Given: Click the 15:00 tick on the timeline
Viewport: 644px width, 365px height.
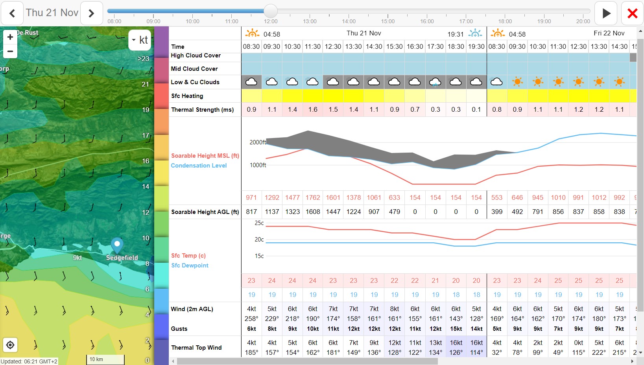Looking at the screenshot, I should point(388,19).
